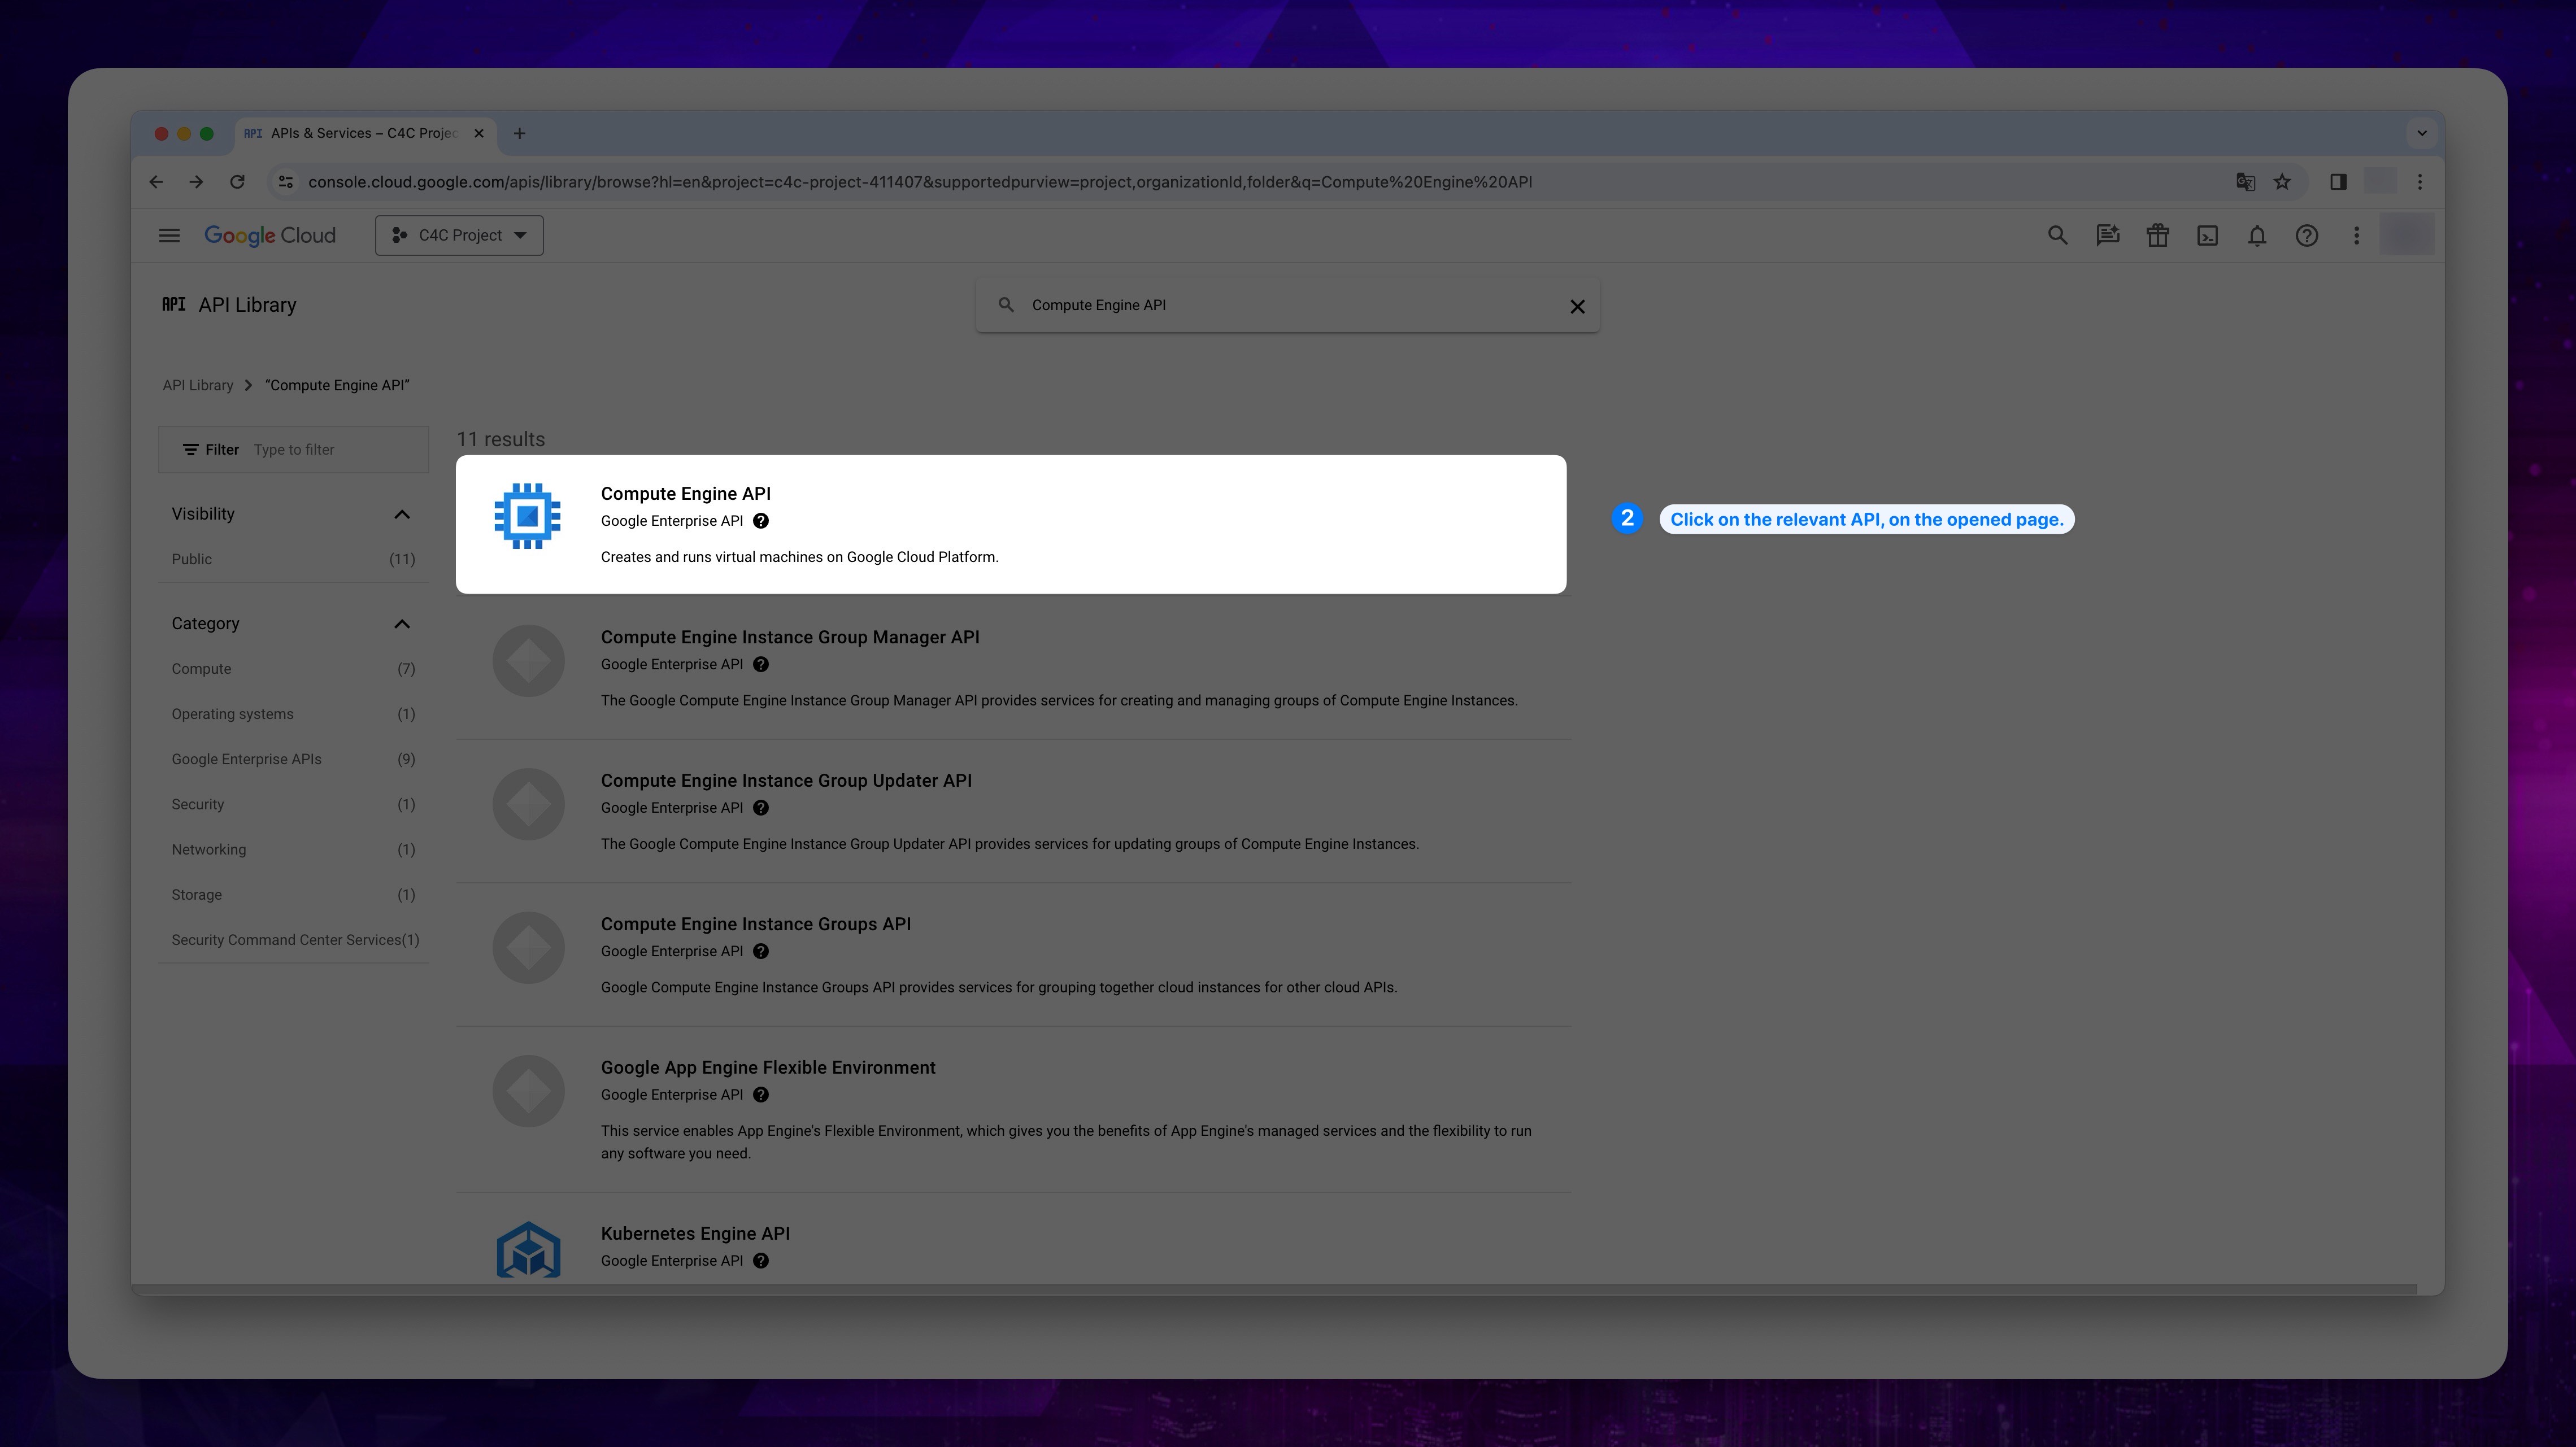Open a new browser tab

coord(519,133)
